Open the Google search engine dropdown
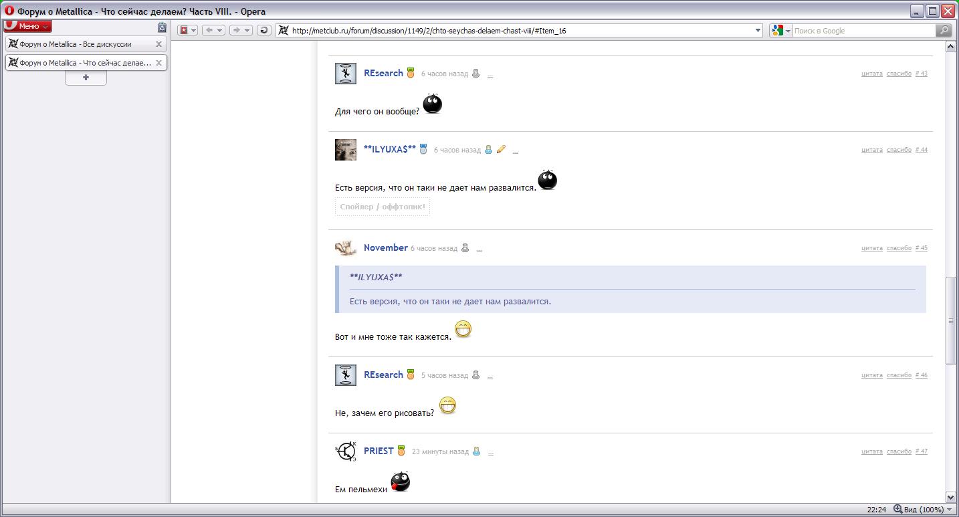 coord(780,30)
